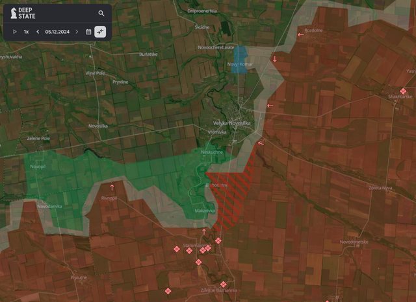Click the downward arrow east of Novyi Komar

pyautogui.click(x=274, y=60)
